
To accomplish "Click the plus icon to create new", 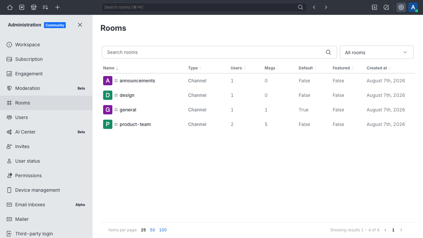I will [x=58, y=7].
